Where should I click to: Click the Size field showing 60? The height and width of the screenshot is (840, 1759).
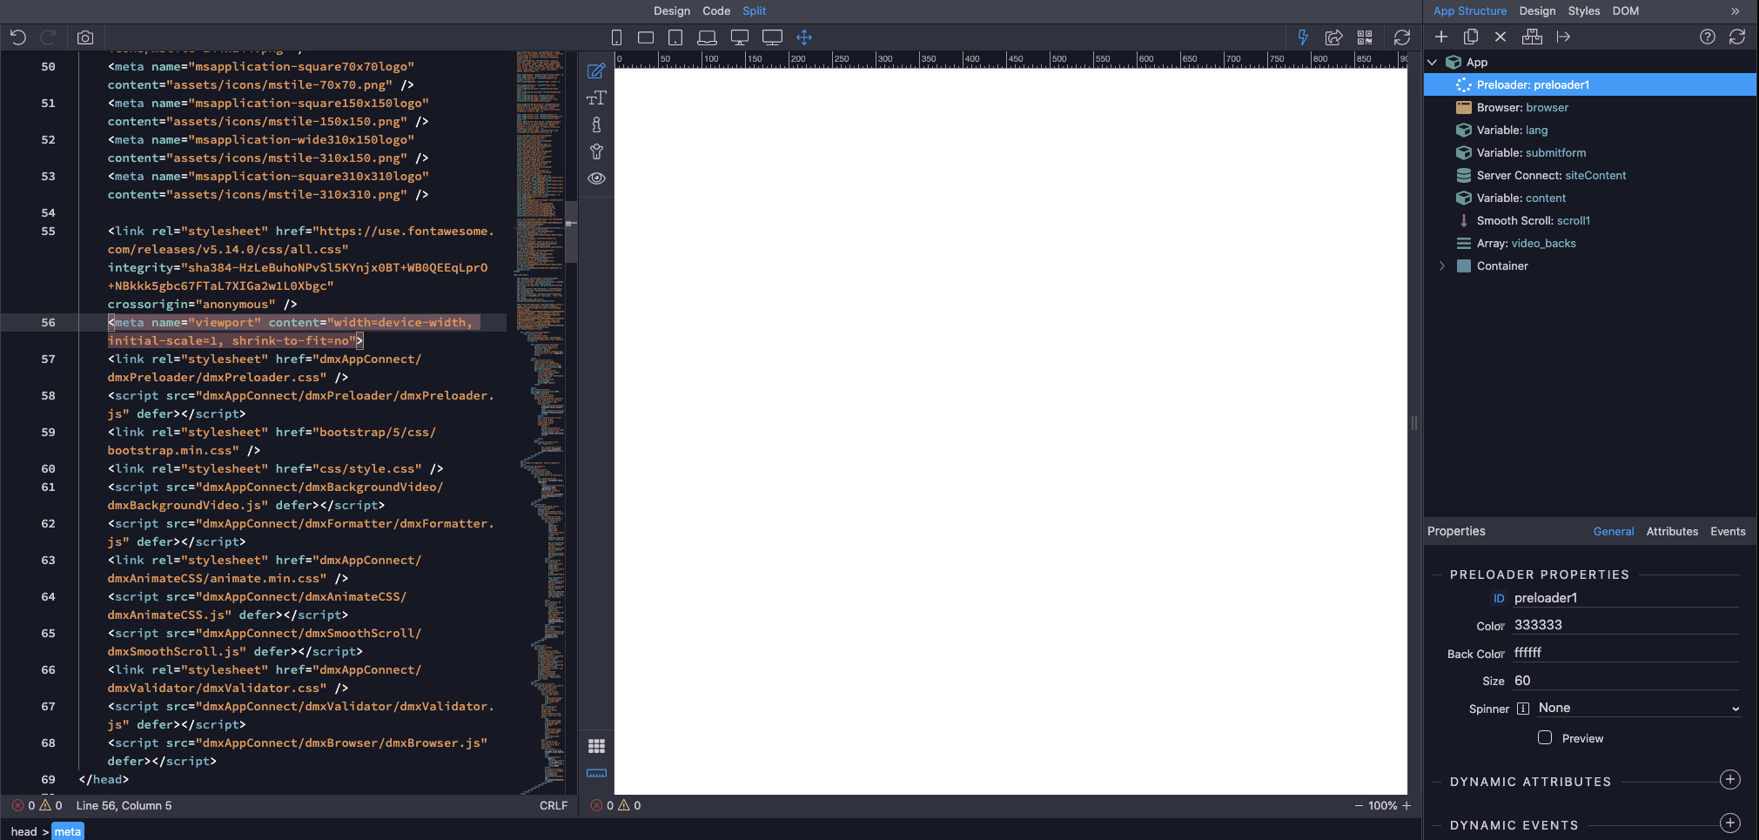pyautogui.click(x=1626, y=681)
